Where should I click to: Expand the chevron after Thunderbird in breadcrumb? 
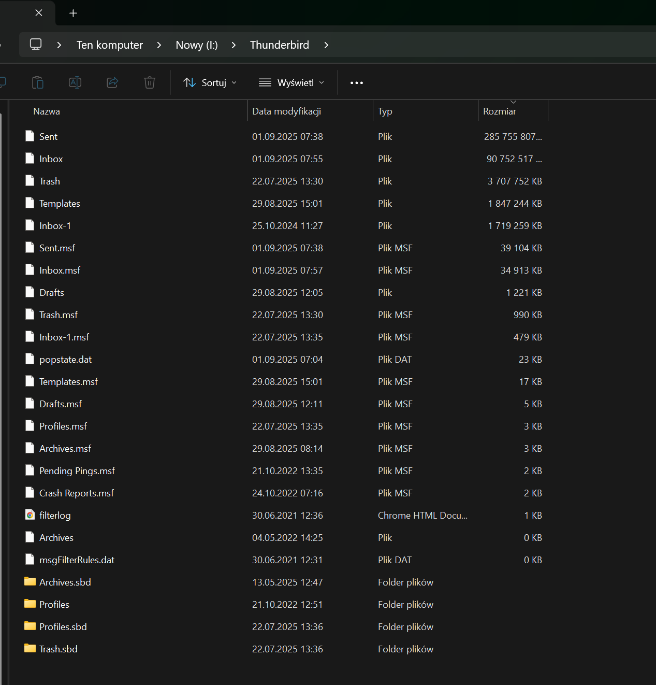point(326,45)
